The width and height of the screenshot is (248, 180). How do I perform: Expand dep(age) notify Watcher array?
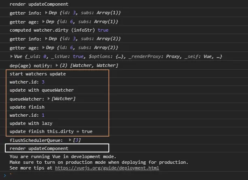(57, 65)
